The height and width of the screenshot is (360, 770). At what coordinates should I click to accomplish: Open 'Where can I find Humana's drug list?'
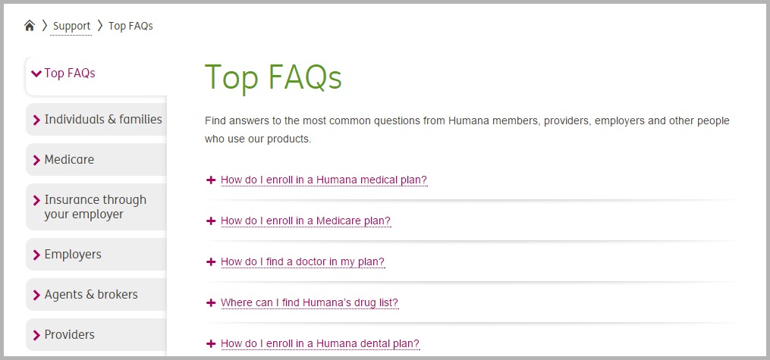(310, 302)
